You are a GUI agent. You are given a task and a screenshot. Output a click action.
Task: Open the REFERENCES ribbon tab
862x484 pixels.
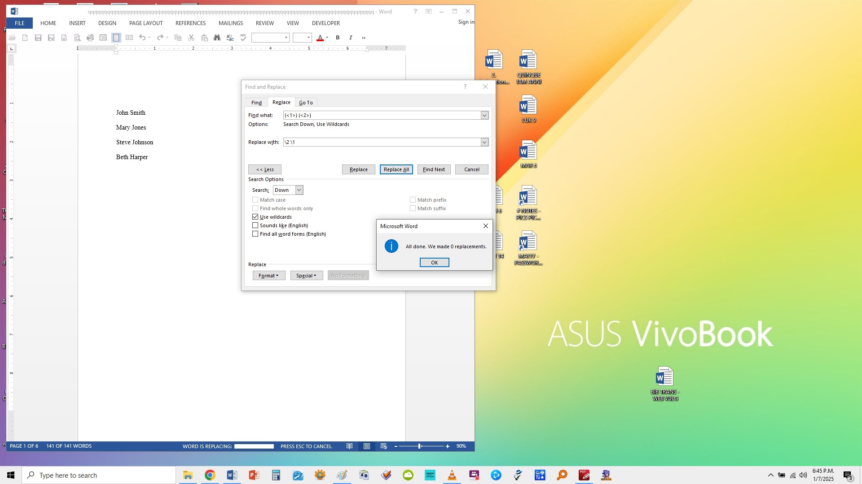(190, 23)
